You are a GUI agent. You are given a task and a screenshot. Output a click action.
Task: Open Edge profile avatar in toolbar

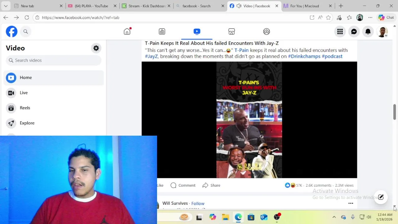[x=360, y=17]
